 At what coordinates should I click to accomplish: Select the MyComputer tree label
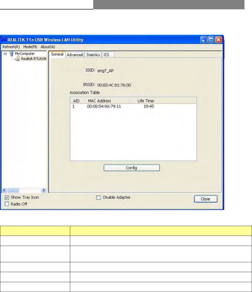25,54
